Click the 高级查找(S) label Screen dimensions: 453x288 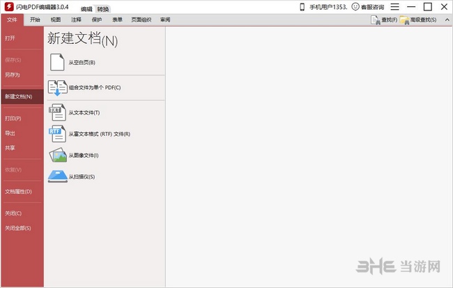click(424, 20)
